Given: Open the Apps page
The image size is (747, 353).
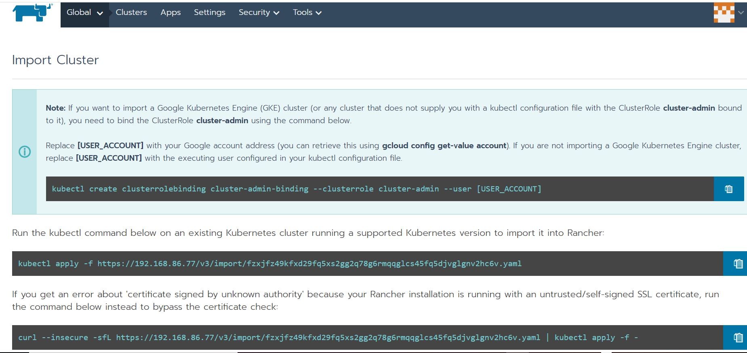Looking at the screenshot, I should click(170, 13).
